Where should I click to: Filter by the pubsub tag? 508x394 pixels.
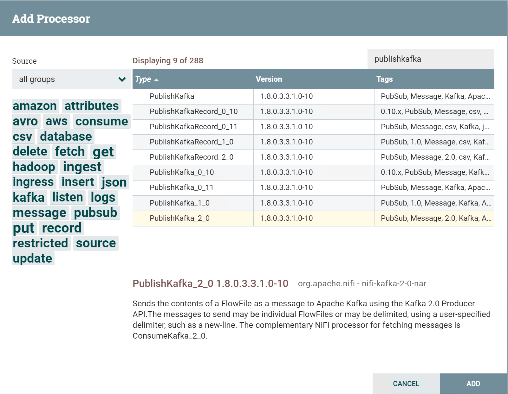tap(95, 213)
